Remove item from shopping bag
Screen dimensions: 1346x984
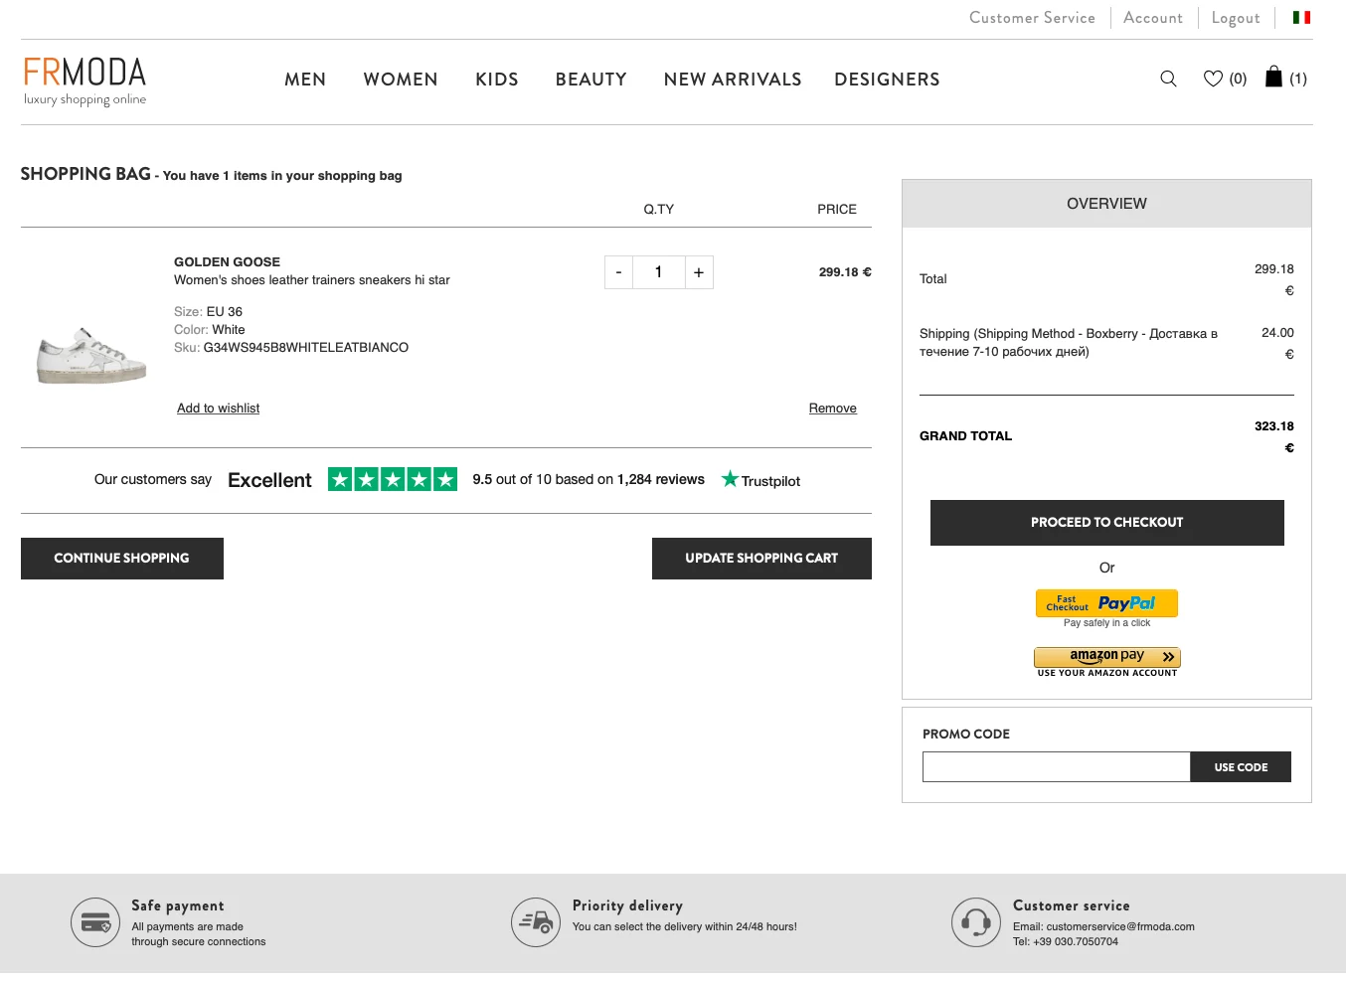(x=833, y=409)
